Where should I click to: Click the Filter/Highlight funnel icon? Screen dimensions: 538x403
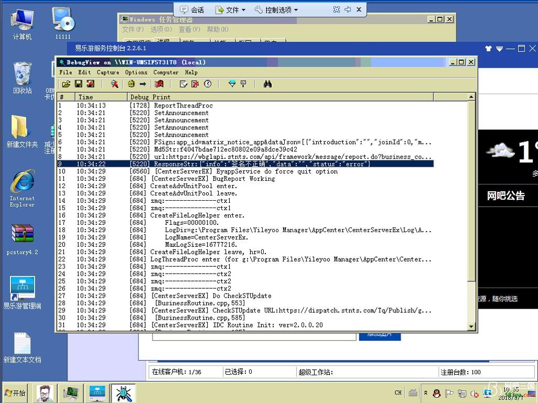pos(232,84)
